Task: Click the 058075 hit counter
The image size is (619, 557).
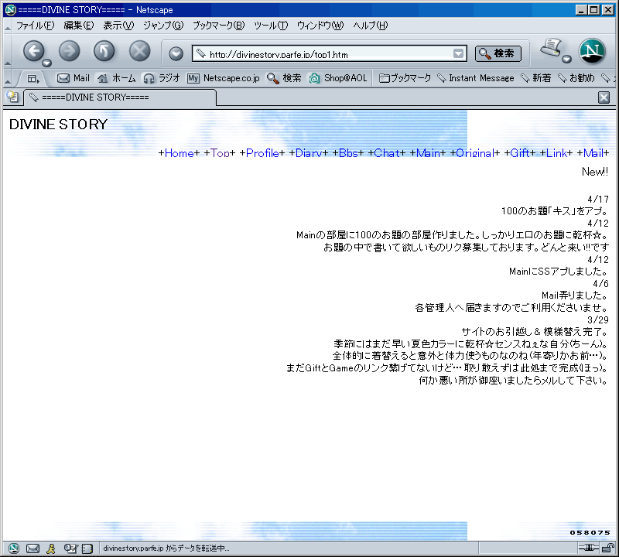Action: tap(590, 532)
